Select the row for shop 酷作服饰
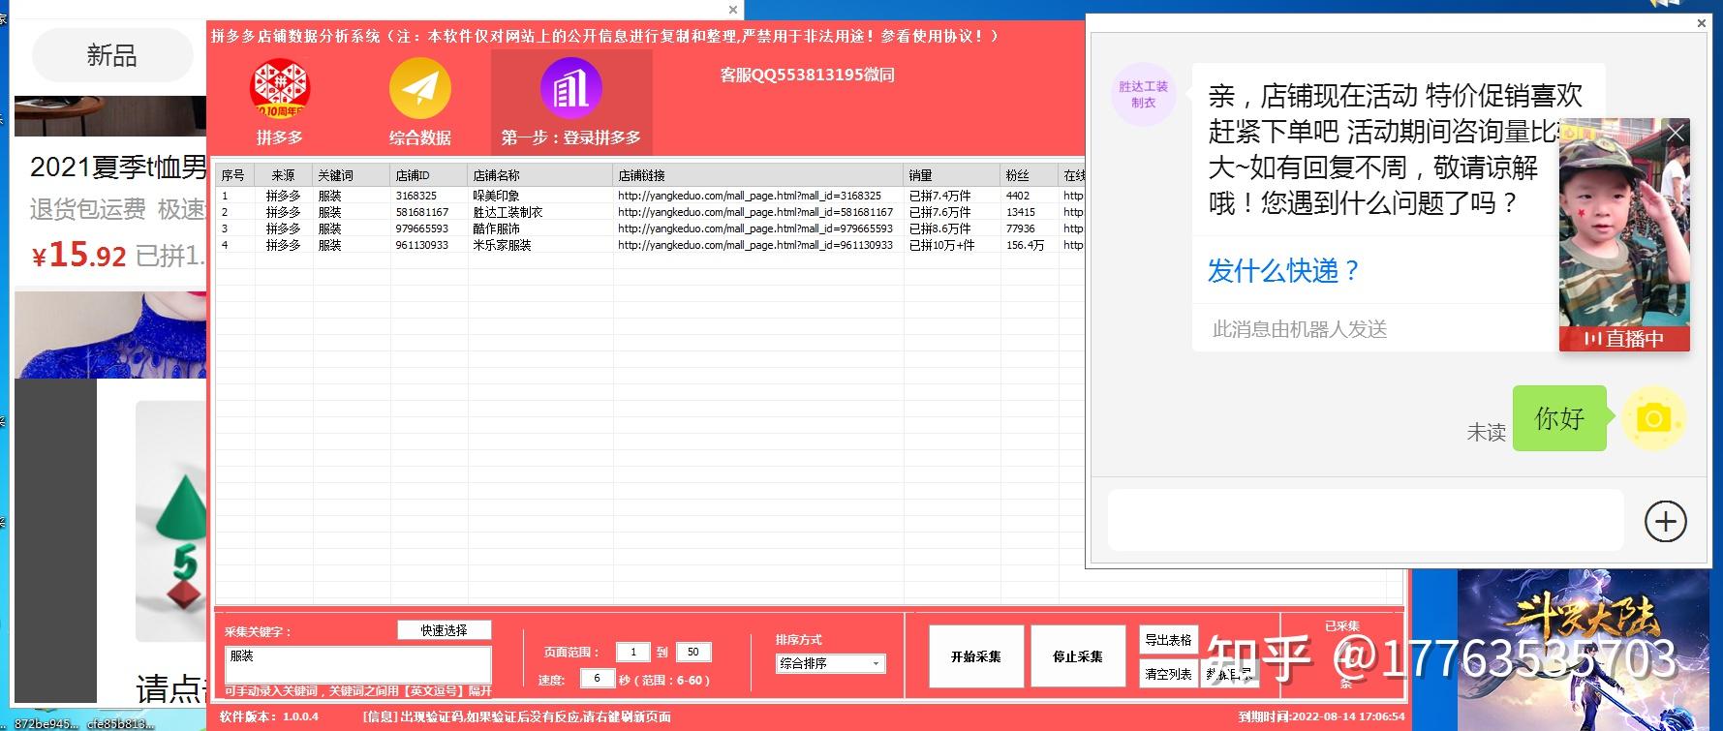Image resolution: width=1723 pixels, height=731 pixels. [x=649, y=228]
